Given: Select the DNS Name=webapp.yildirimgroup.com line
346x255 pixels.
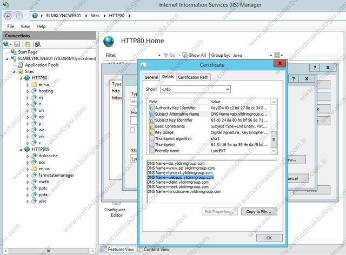Looking at the screenshot, I should coord(180,178).
